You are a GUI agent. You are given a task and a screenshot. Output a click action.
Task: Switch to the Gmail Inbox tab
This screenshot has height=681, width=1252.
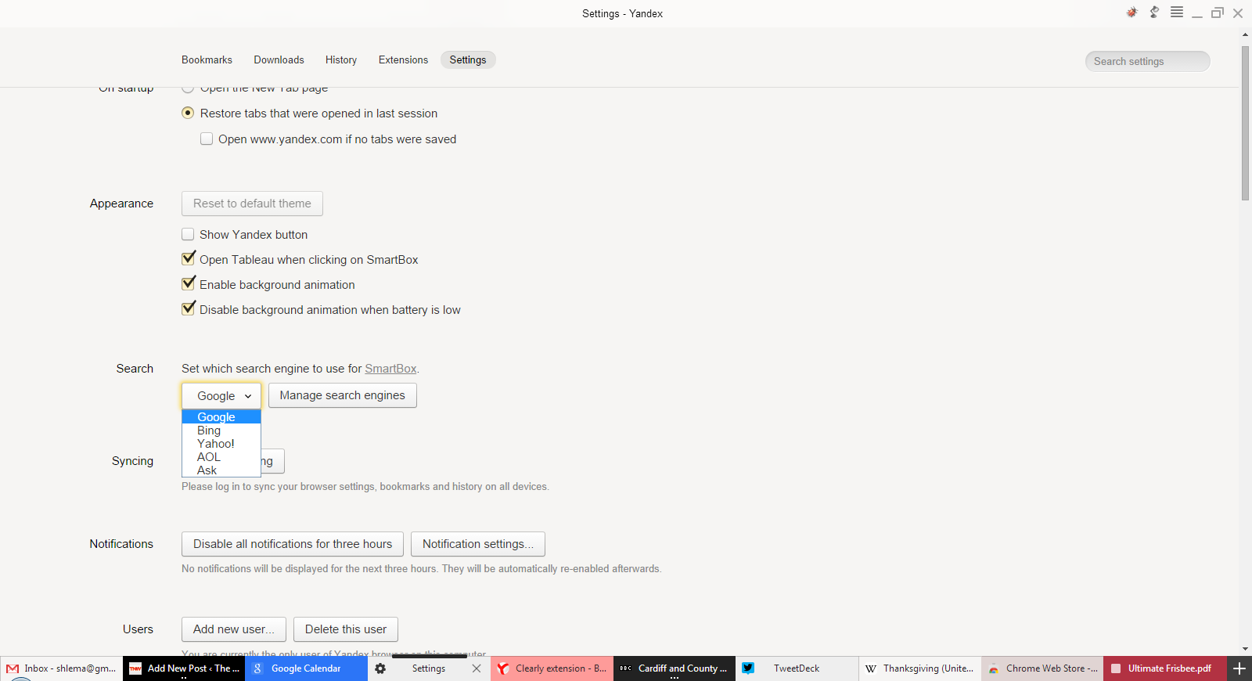pos(61,668)
